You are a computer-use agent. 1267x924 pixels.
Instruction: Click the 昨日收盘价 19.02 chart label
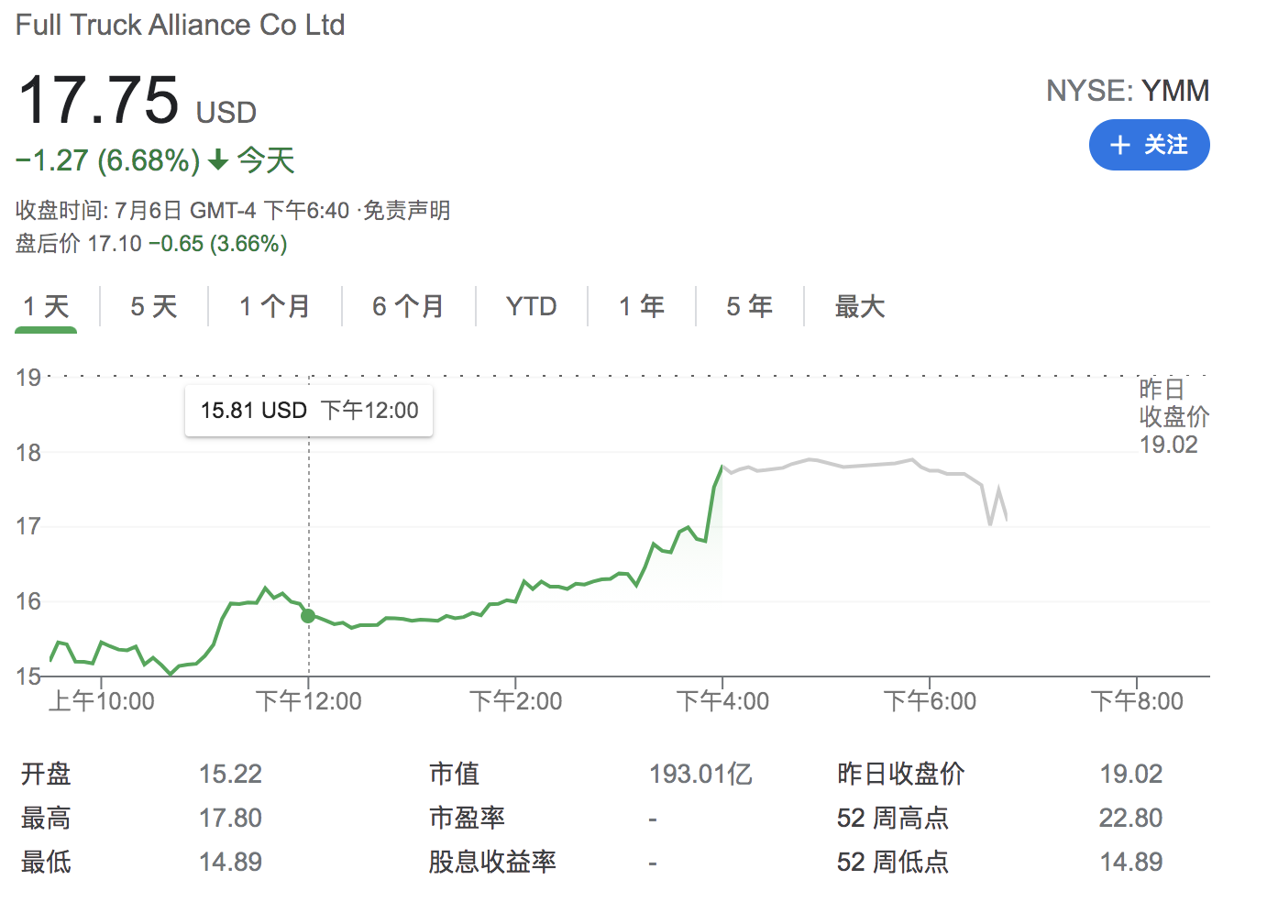tap(1174, 416)
